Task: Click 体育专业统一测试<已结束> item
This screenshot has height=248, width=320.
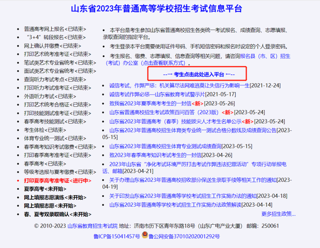Action: point(55,138)
